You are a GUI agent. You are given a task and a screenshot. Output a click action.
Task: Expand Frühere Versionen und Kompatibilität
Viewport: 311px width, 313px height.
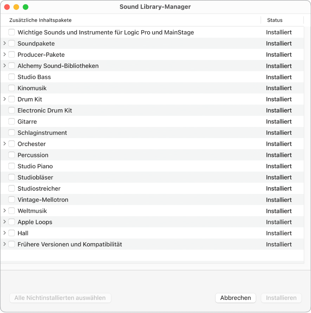5,244
